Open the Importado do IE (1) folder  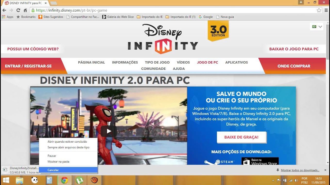pos(180,17)
